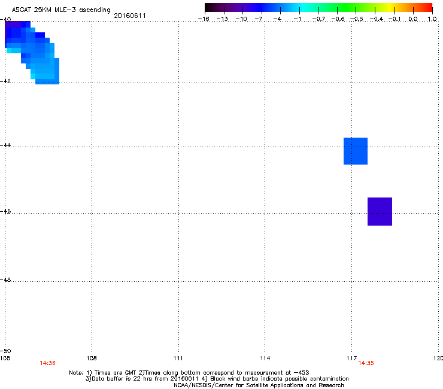Image resolution: width=443 pixels, height=389 pixels.
Task: Click the 0.0 color scale label
Action: tap(413, 19)
